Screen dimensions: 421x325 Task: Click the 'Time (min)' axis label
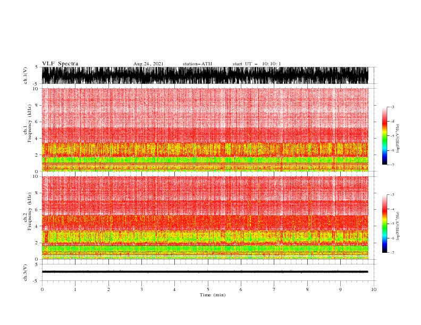click(213, 295)
